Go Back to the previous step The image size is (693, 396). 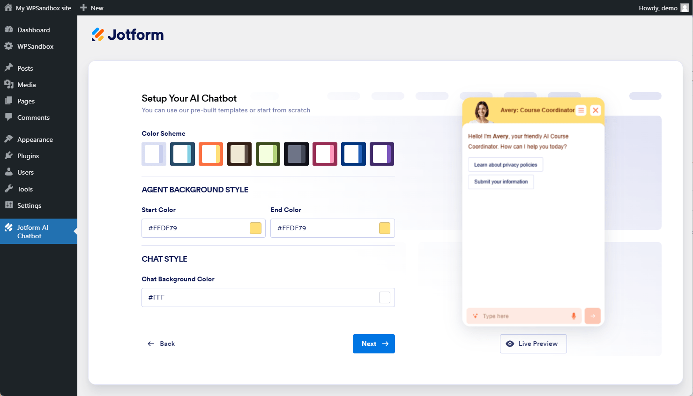tap(161, 344)
